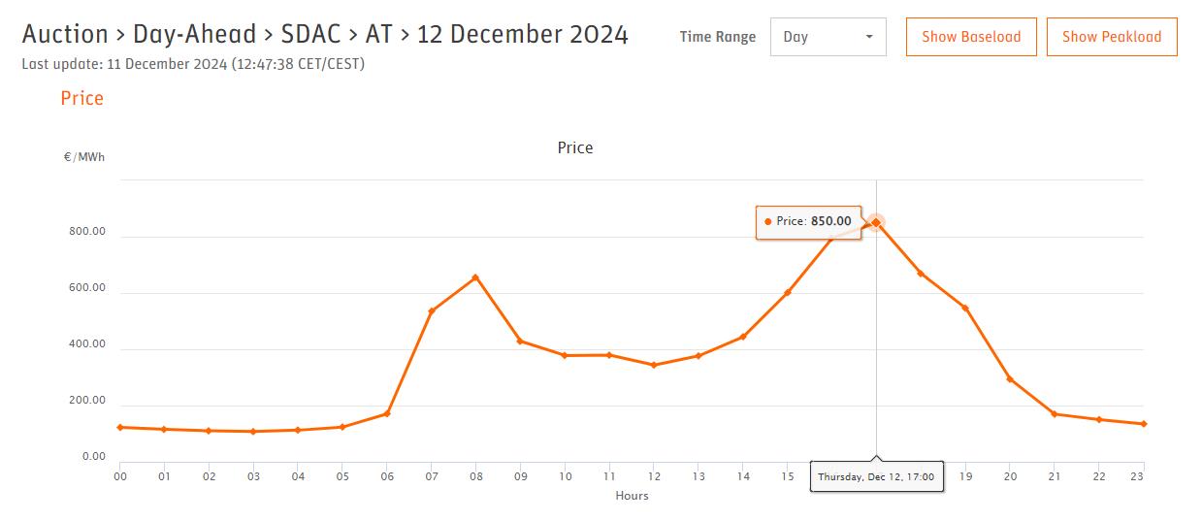Open the Time Range Day dropdown
1202x521 pixels.
point(828,37)
